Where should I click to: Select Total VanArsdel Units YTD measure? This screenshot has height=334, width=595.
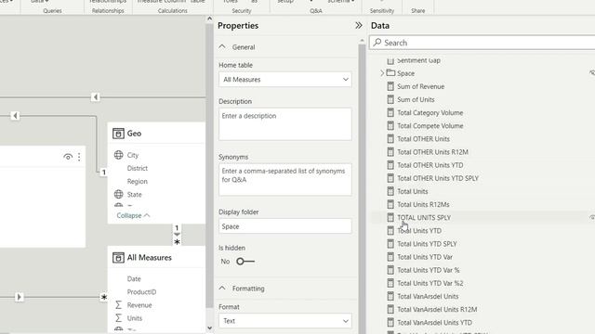click(434, 323)
